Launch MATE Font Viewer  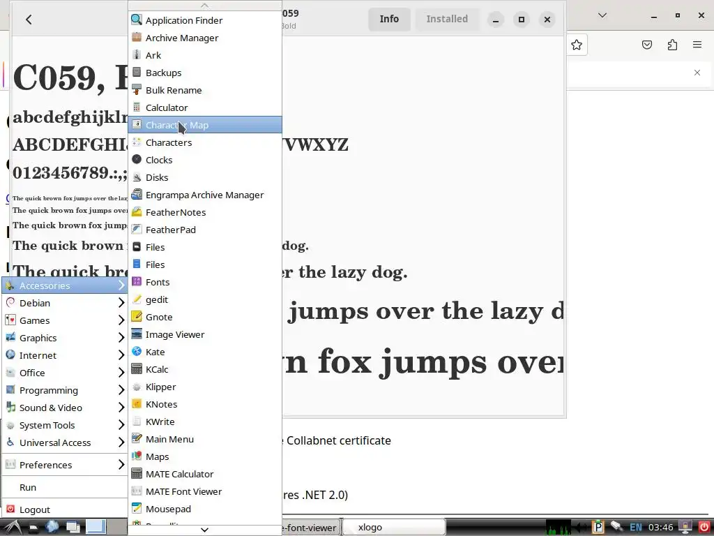(205, 491)
